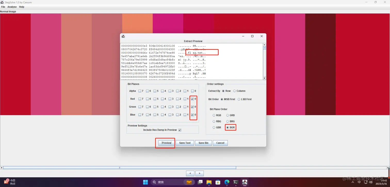Click Save Text button
The height and width of the screenshot is (187, 390).
coord(185,143)
